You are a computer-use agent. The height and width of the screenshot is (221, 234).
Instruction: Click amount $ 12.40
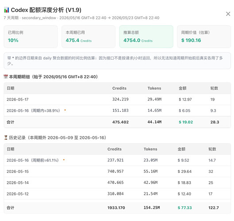click(x=184, y=194)
